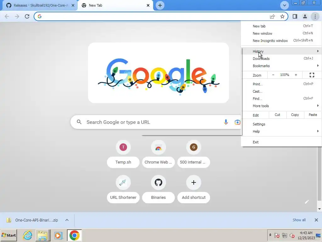Expand the Bookmarks submenu
This screenshot has width=322, height=242.
[281, 66]
